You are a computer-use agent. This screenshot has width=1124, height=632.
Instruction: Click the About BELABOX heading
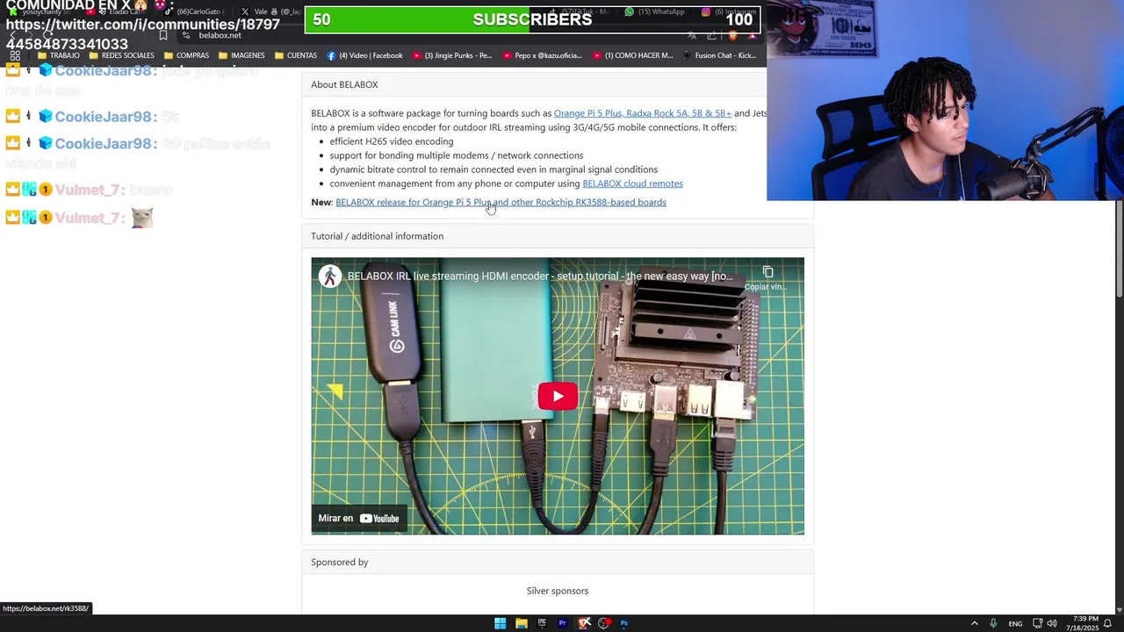(x=344, y=84)
